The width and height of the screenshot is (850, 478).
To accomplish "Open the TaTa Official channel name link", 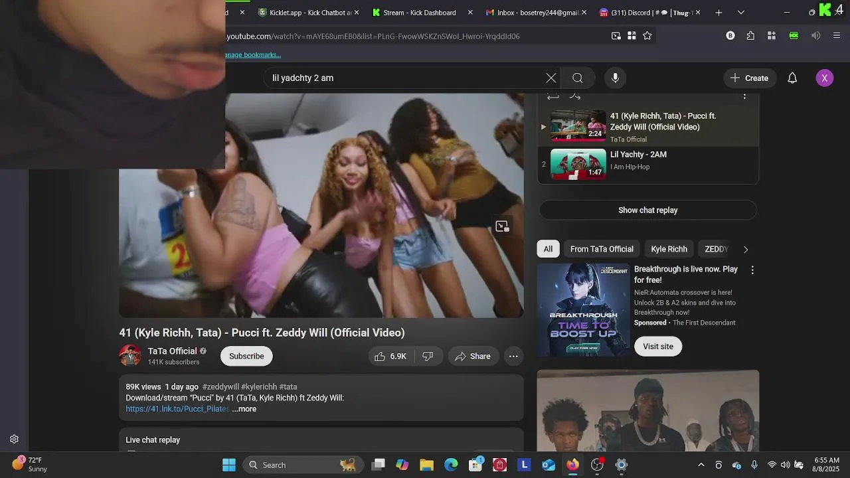I will [173, 351].
